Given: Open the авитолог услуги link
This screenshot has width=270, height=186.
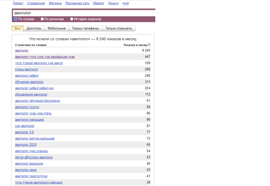Looking at the screenshot, I should coord(27,107).
